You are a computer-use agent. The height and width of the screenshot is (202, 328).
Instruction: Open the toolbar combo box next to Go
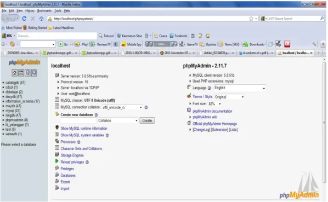pos(38,44)
